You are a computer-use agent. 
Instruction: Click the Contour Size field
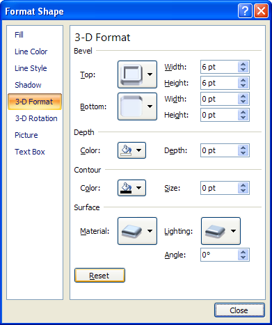coord(219,188)
